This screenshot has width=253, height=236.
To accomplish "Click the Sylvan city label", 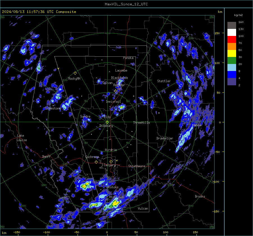I will [x=107, y=83].
